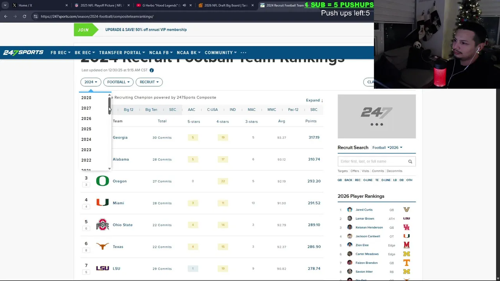
Task: Open the RECRUIT type dropdown
Action: [x=149, y=82]
